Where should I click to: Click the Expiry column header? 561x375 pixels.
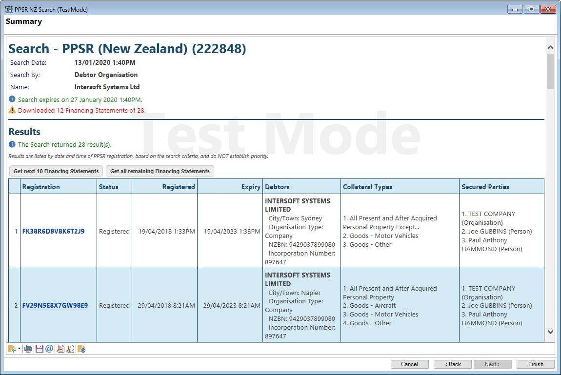point(230,187)
